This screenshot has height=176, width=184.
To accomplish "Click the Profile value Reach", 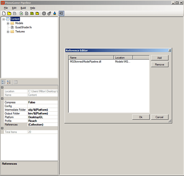I will [43, 121].
